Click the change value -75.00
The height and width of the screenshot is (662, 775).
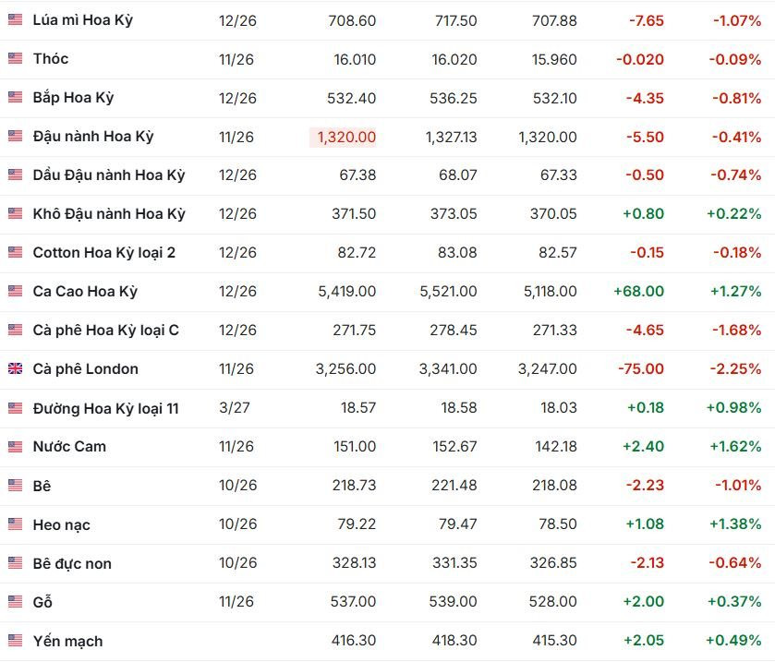click(641, 369)
